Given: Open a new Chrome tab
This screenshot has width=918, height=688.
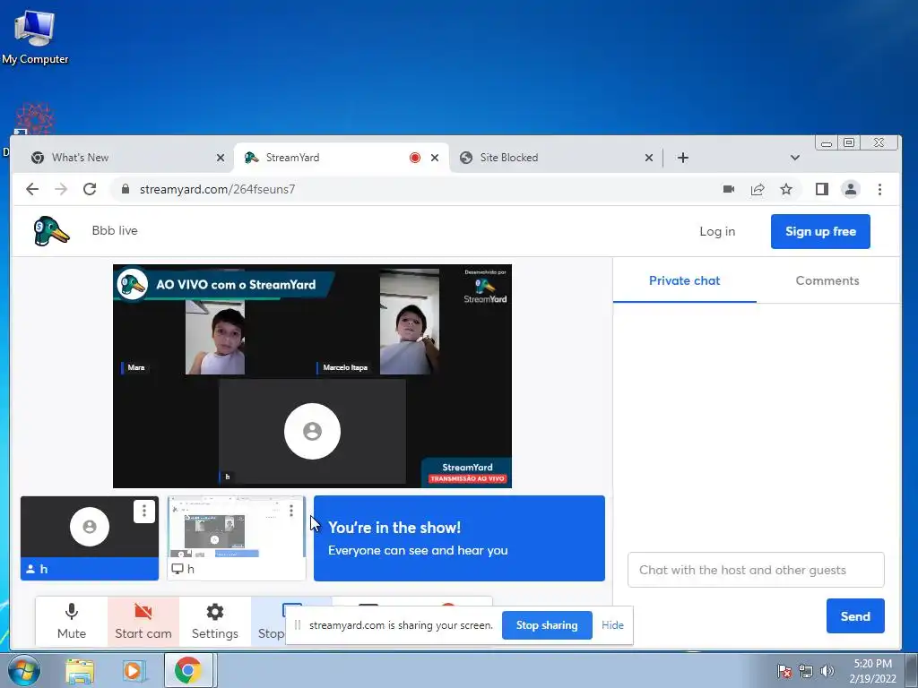Looking at the screenshot, I should (x=682, y=158).
